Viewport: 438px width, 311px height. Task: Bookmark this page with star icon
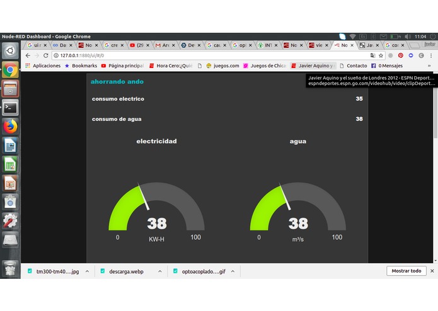381,55
